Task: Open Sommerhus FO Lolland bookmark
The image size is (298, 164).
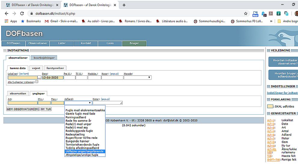Action: [x=247, y=21]
